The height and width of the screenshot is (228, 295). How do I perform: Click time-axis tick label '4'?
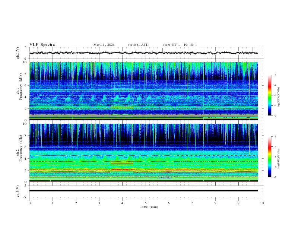[122, 203]
